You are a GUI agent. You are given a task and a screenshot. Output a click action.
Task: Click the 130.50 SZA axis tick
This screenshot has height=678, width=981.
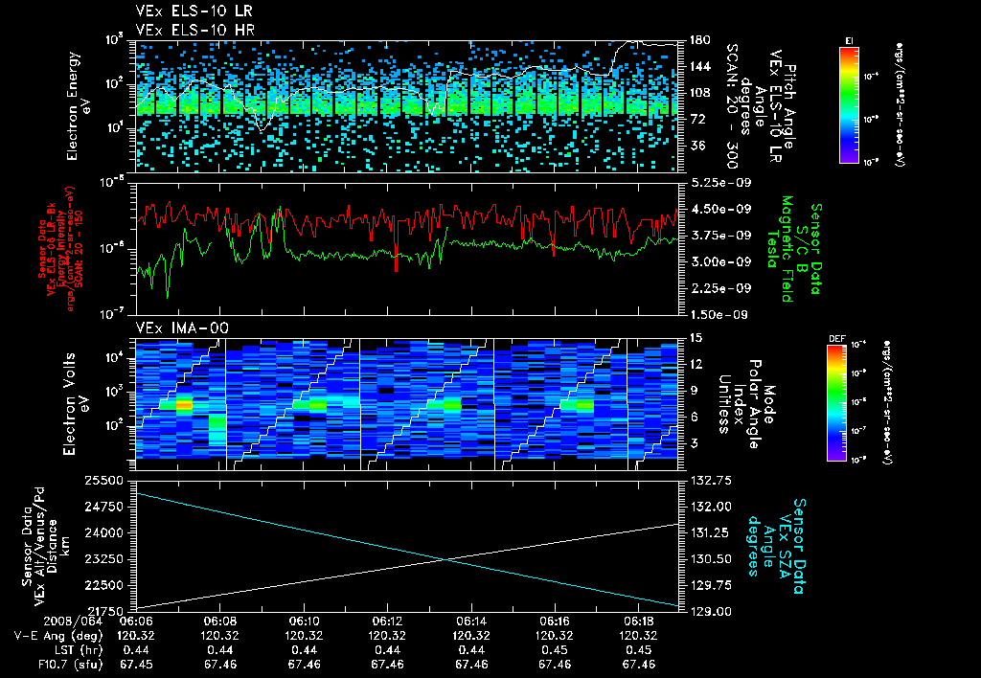click(712, 559)
